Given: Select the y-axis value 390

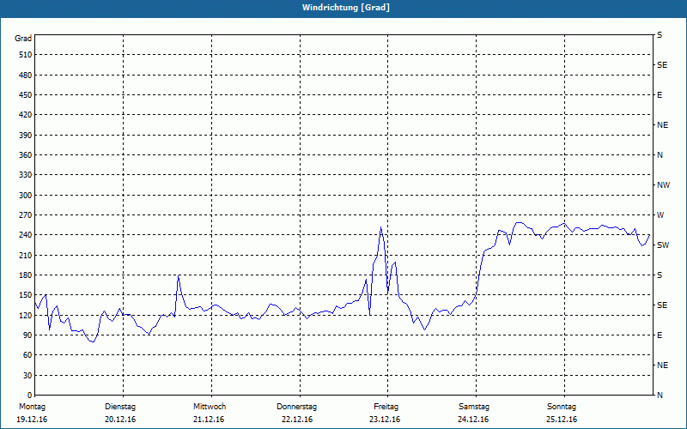Looking at the screenshot, I should [25, 135].
